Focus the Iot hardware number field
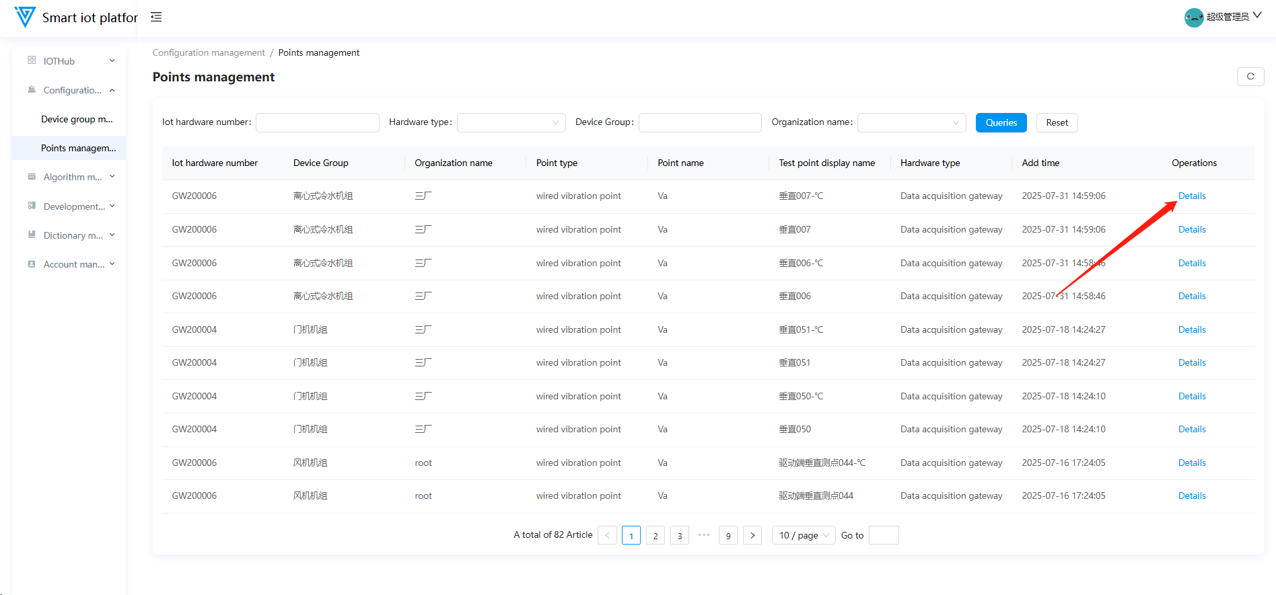Screen dimensions: 1276x595 [x=317, y=122]
